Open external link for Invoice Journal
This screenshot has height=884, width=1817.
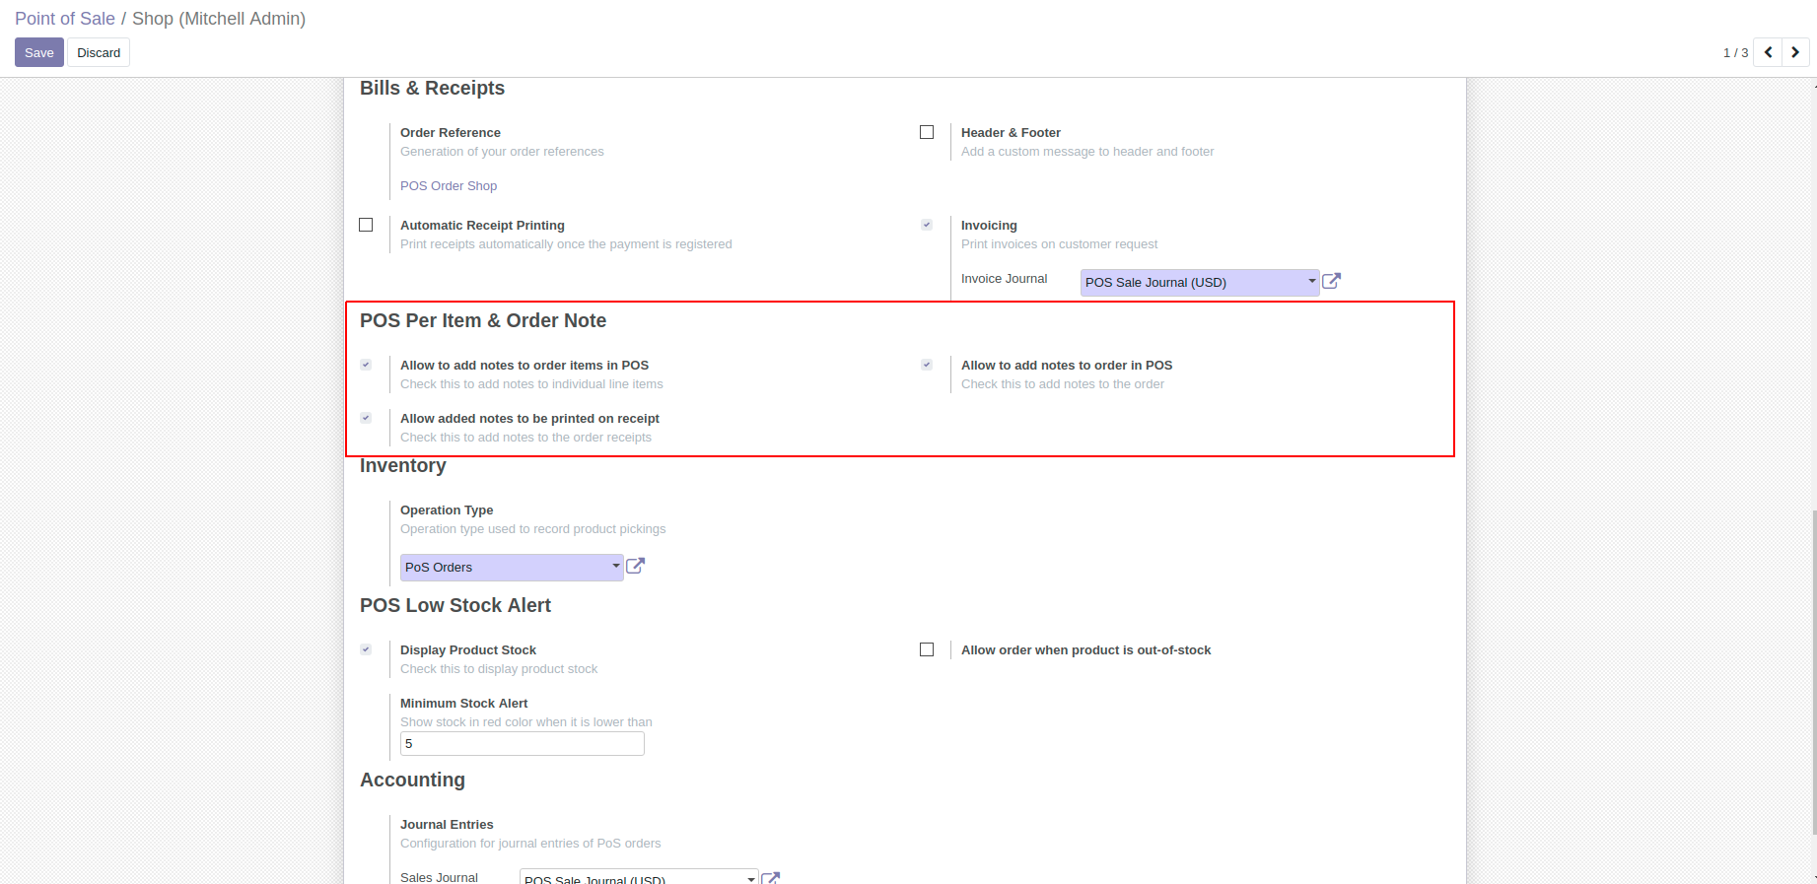click(1331, 282)
